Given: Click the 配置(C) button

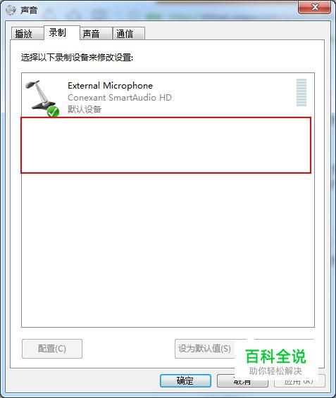Looking at the screenshot, I should pyautogui.click(x=52, y=349).
